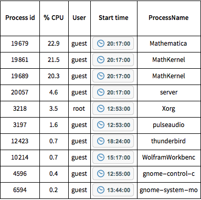201x200 pixels.
Task: Open the 12:55:00 start time button
Action: pyautogui.click(x=113, y=174)
